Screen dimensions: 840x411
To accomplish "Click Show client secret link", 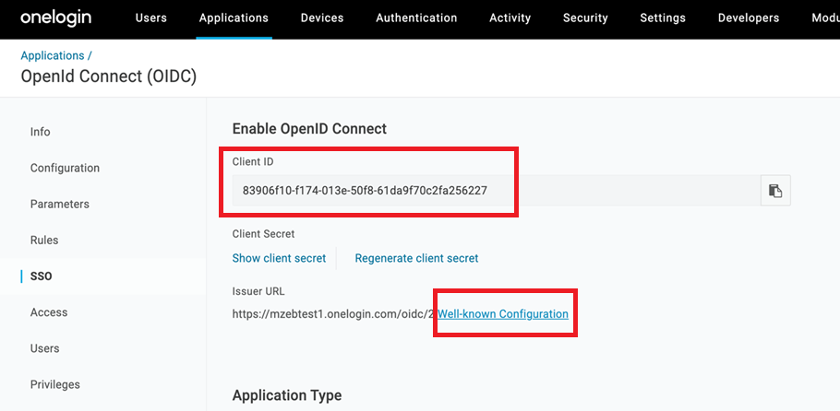I will [x=279, y=258].
